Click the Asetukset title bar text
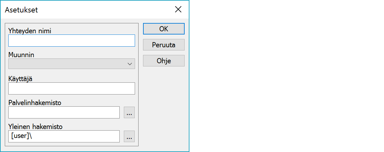Viewport: 384px width, 152px height. point(21,10)
